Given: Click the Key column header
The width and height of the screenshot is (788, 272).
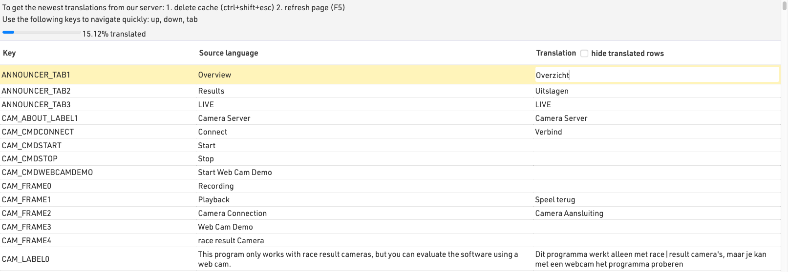Looking at the screenshot, I should (x=9, y=53).
